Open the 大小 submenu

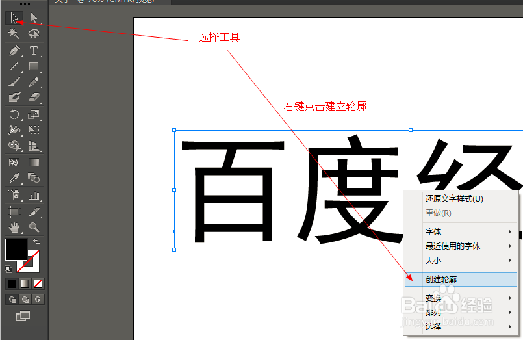pos(461,260)
